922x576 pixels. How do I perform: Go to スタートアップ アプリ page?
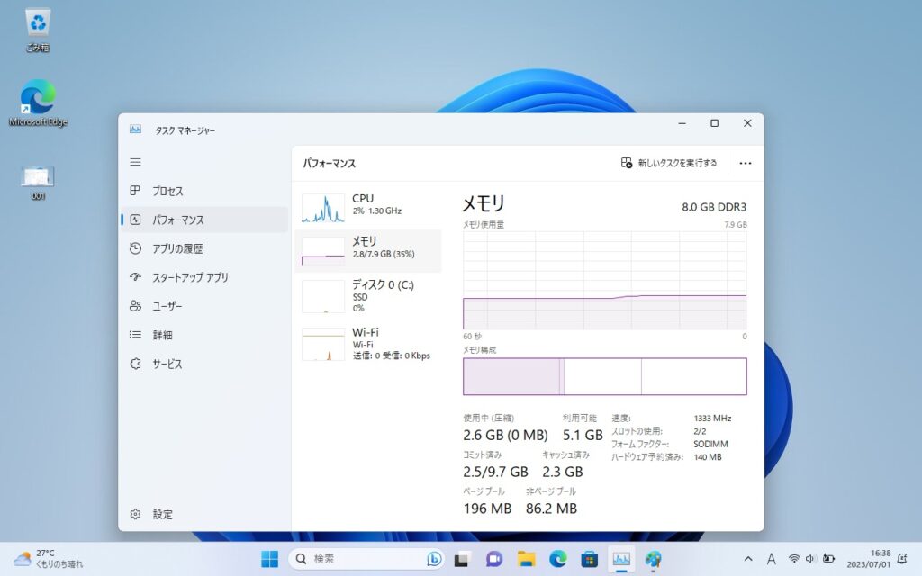tap(189, 277)
